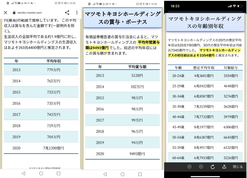
Task: Tap the 平均賞与額 column header
Action: click(x=137, y=67)
